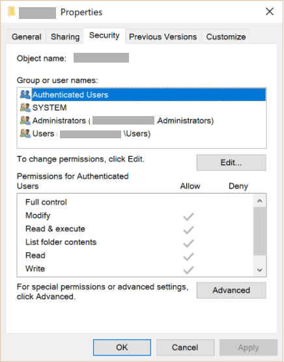The image size is (284, 362).
Task: Open the Sharing tab
Action: coord(65,37)
